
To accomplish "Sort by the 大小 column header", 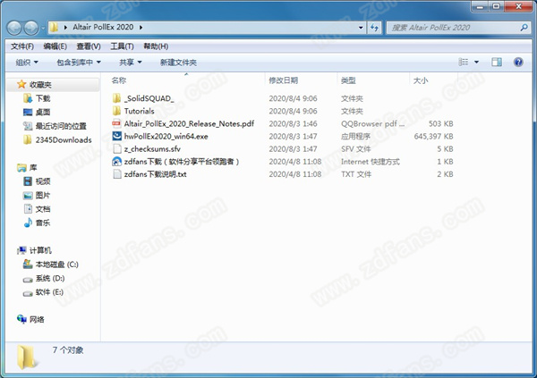I will click(x=421, y=80).
